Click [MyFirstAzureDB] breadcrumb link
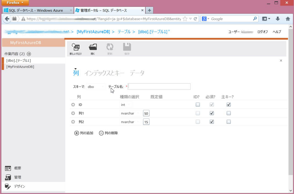The height and width of the screenshot is (194, 294). (93, 32)
